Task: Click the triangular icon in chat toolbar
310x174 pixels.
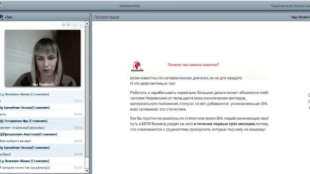Action: click(x=63, y=25)
